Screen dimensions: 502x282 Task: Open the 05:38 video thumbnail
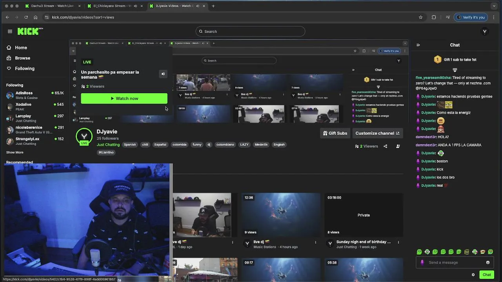[x=364, y=269]
